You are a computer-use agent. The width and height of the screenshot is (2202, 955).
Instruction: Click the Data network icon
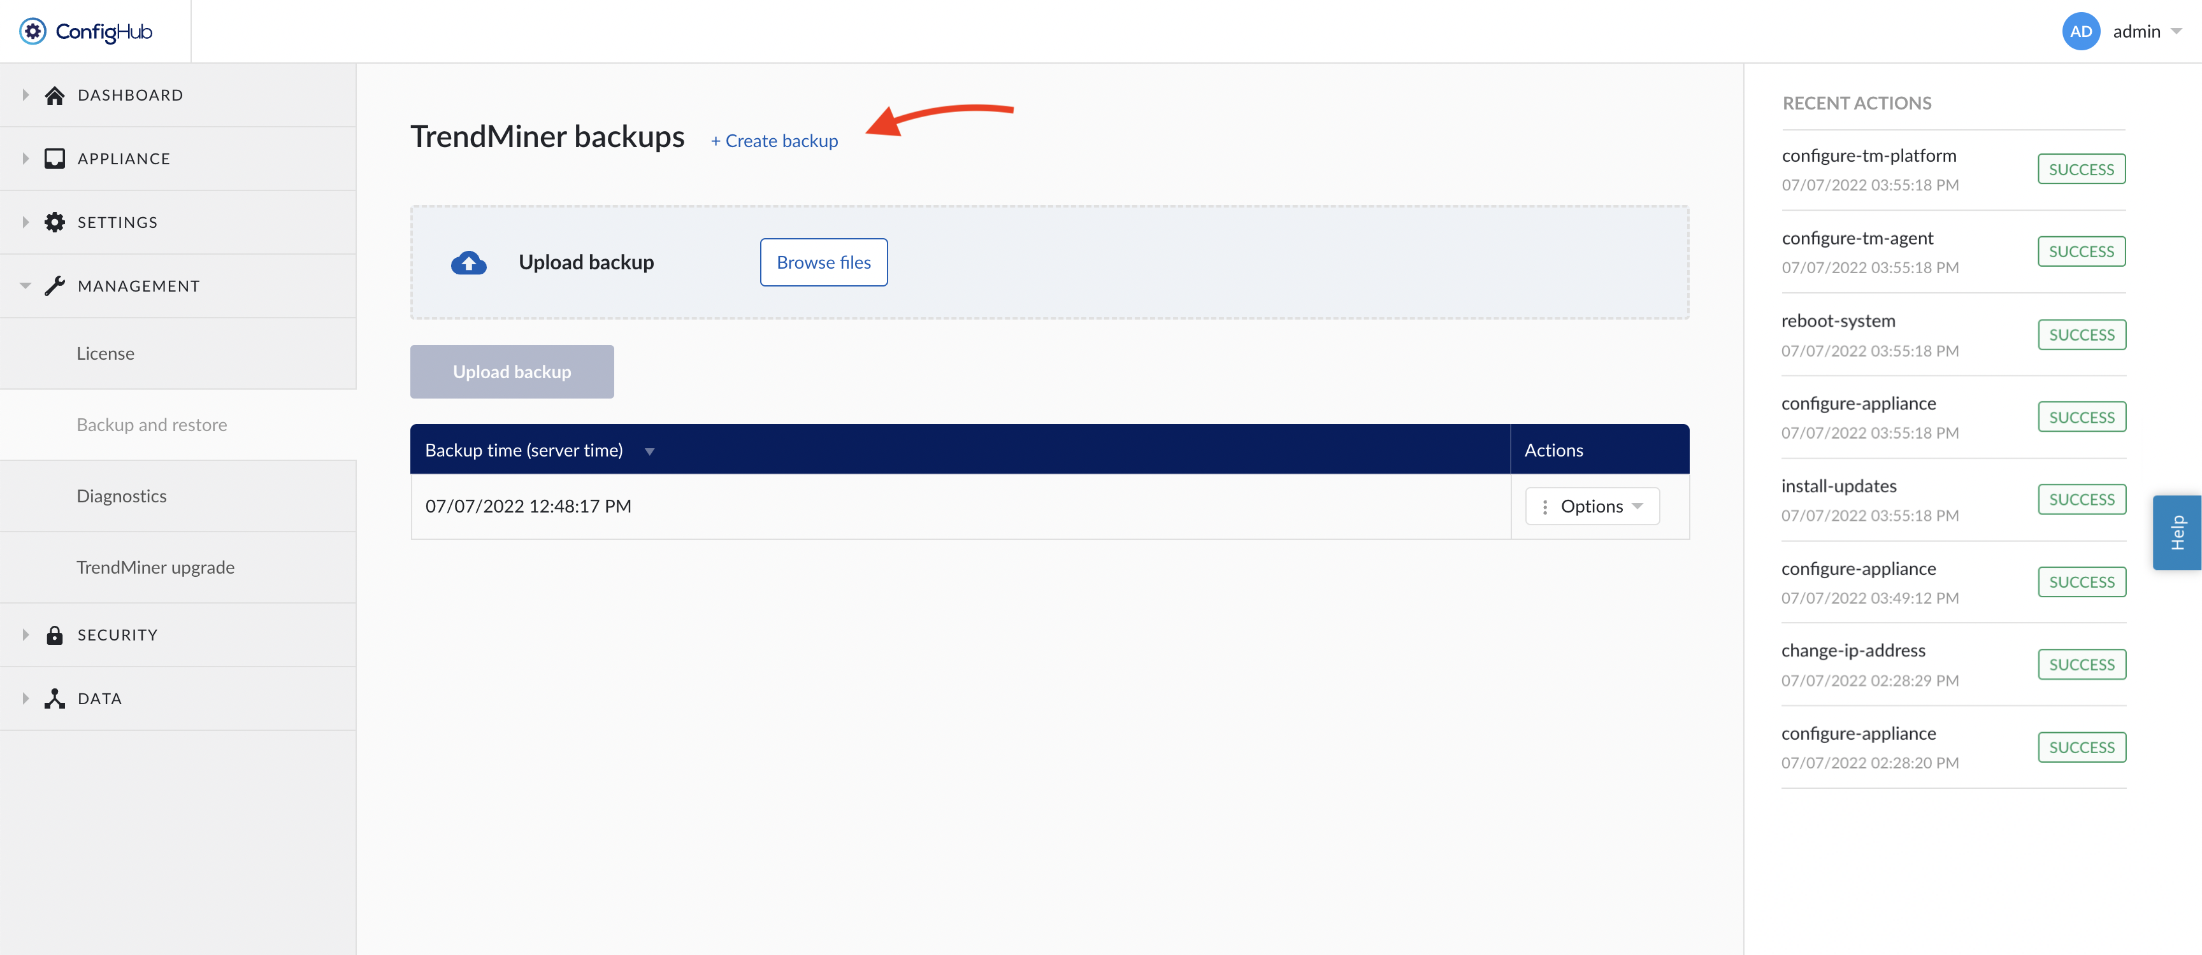[x=55, y=698]
